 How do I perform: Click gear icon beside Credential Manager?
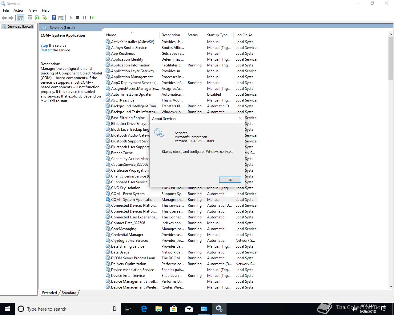tap(108, 235)
